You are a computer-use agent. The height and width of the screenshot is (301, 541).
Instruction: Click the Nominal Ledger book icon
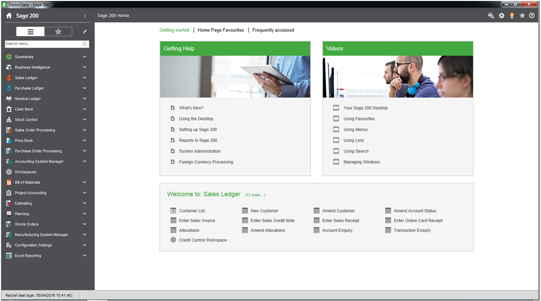[9, 98]
